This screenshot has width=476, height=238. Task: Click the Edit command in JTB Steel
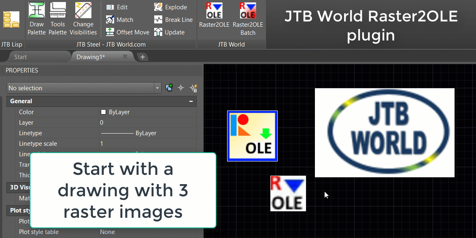tap(117, 7)
